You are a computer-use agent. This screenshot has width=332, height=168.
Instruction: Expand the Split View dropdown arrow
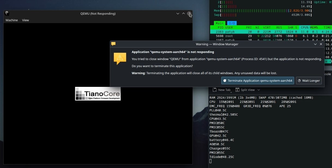tap(258, 90)
